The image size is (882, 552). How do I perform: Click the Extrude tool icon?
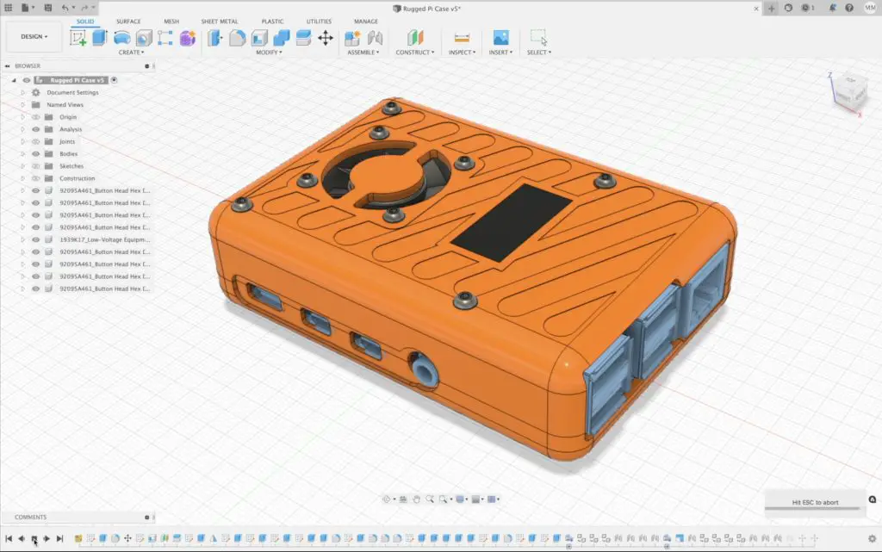click(x=100, y=38)
